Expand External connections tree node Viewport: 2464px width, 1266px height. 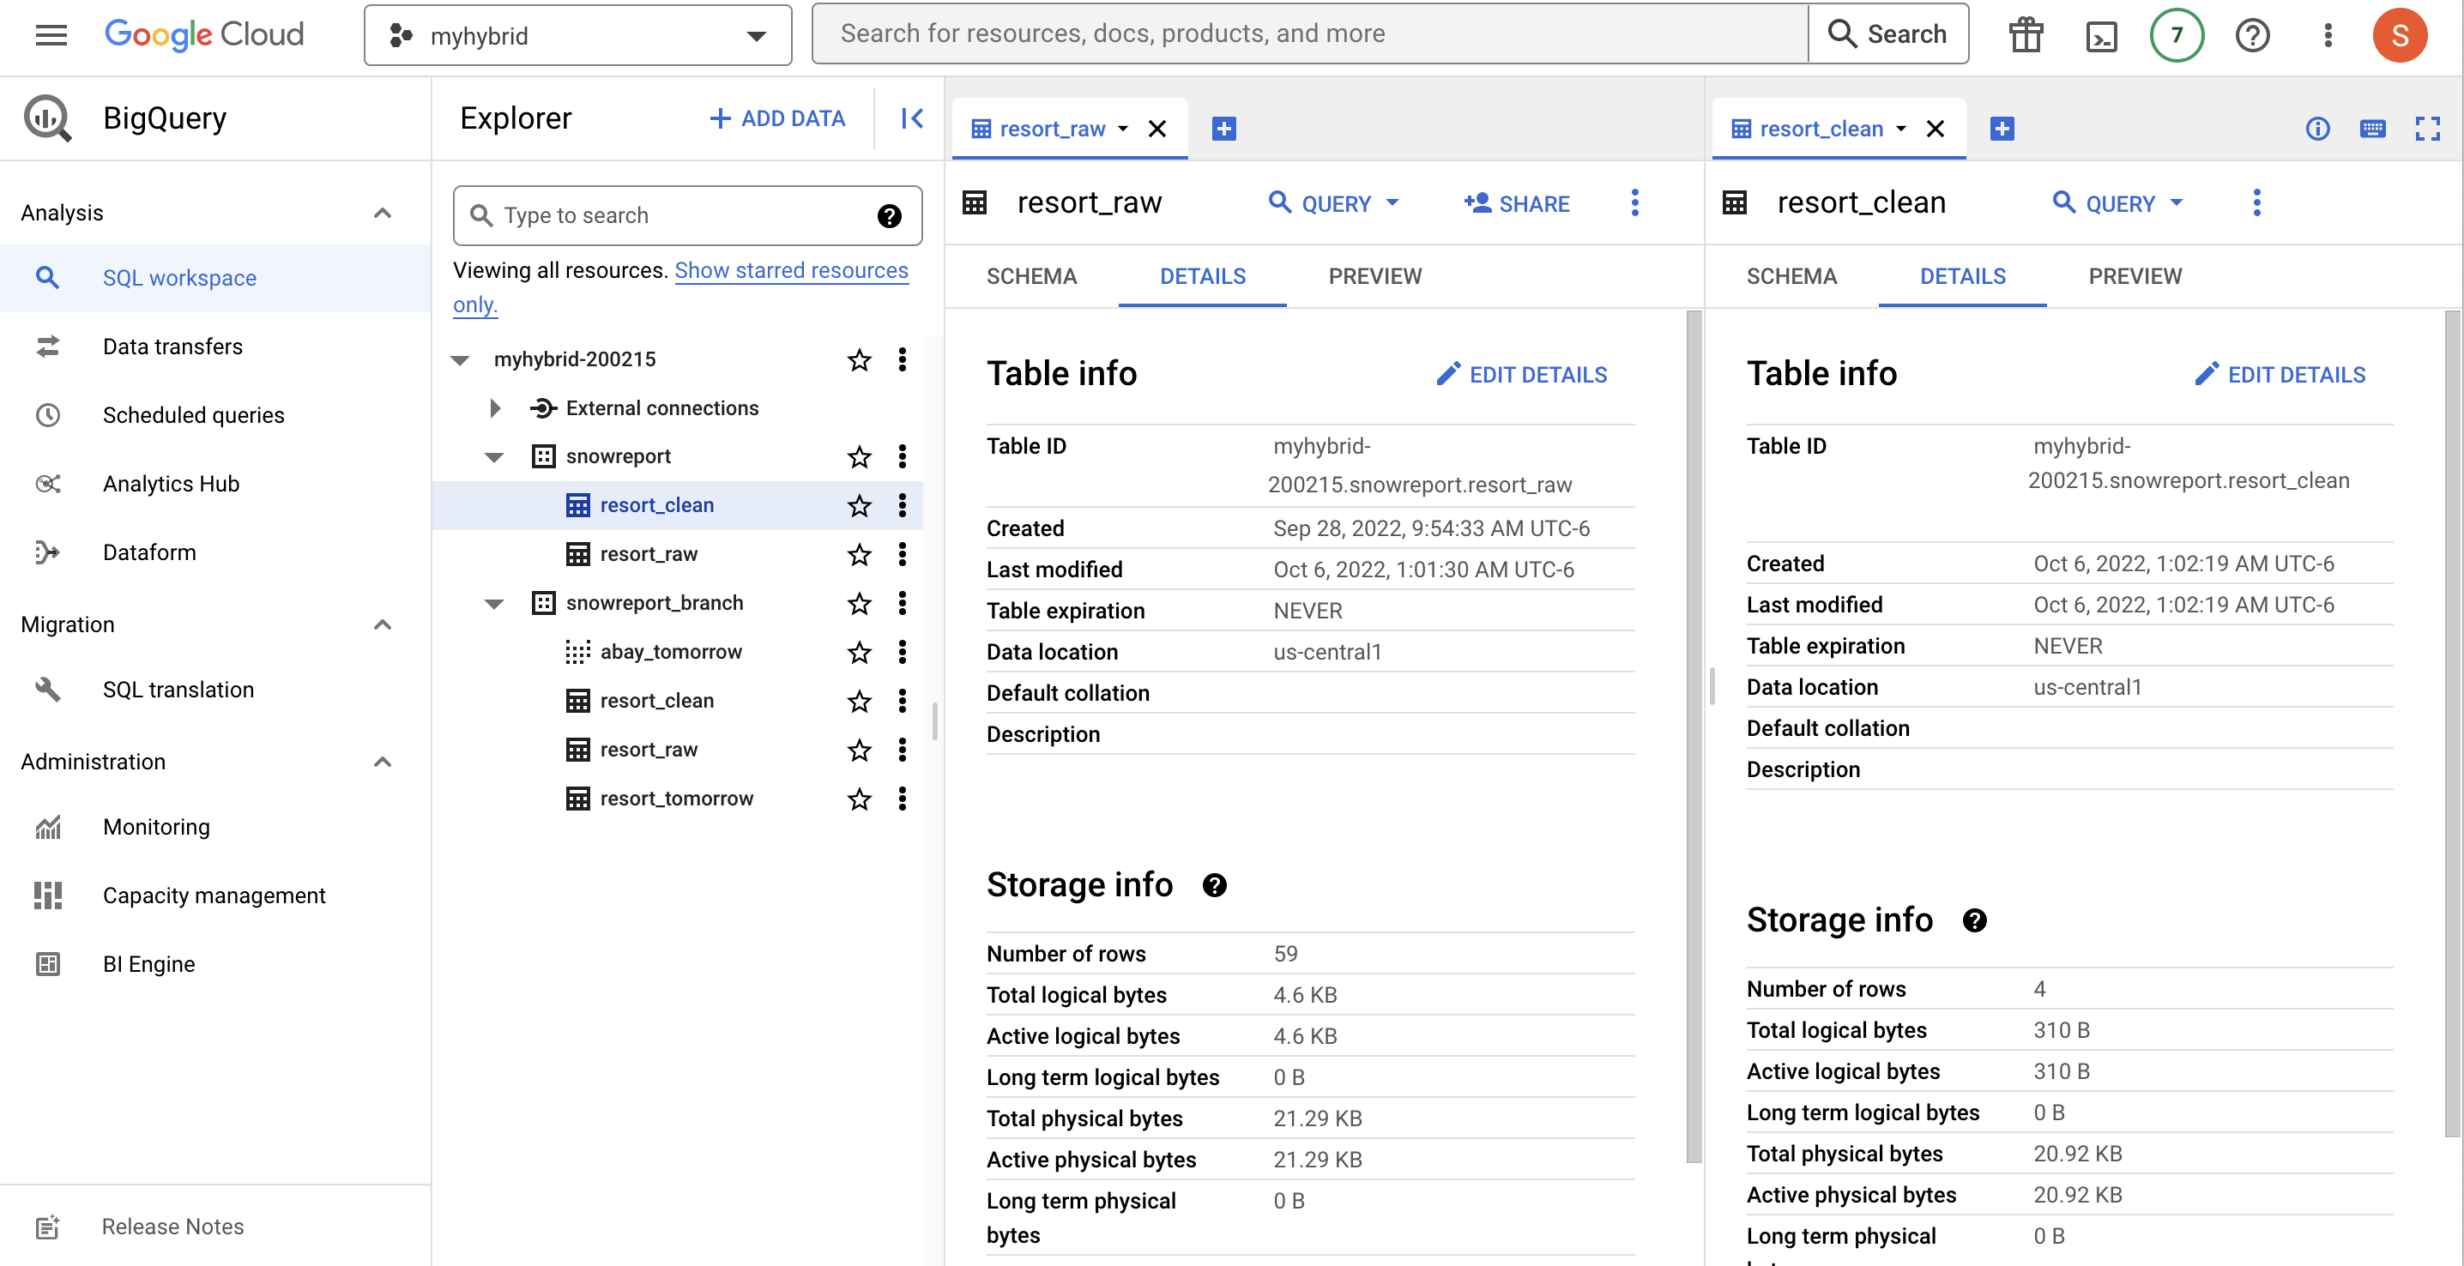tap(494, 408)
